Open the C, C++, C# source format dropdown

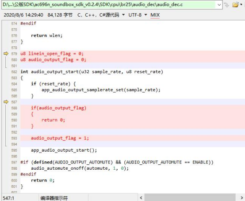click(x=123, y=15)
